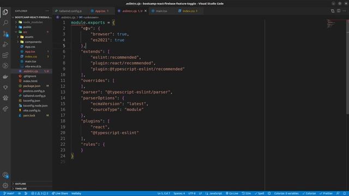349x196 pixels.
Task: Select .eslintrc.cjs in the explorer tree
Action: pyautogui.click(x=32, y=71)
